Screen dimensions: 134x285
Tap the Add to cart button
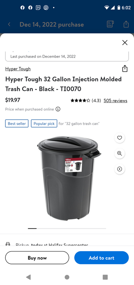coord(102,258)
